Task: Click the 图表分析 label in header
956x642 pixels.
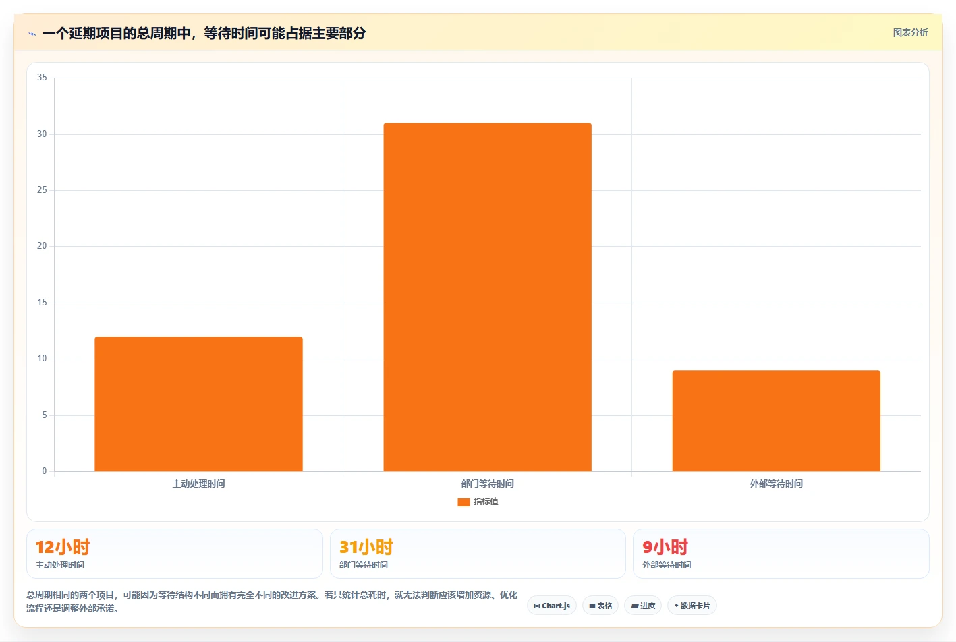Action: tap(910, 32)
